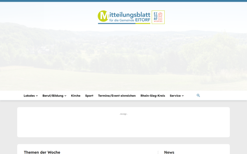This screenshot has width=247, height=154.
Task: Open the Rhein-Sieg-Kreis page
Action: [x=153, y=96]
